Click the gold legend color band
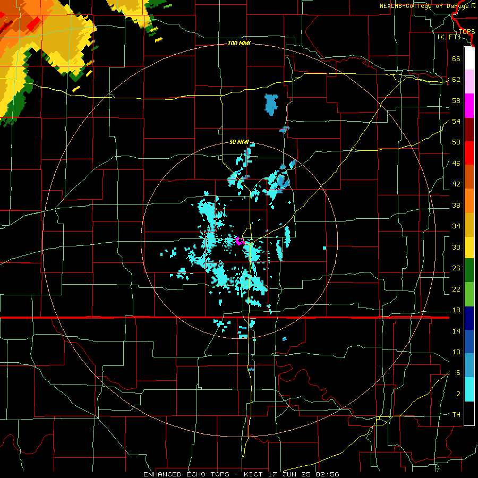 [x=469, y=225]
